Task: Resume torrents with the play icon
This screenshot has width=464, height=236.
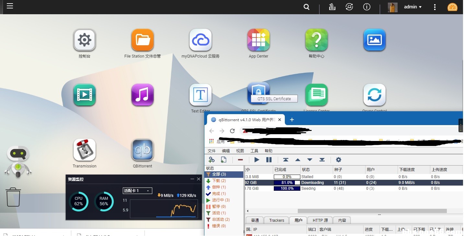Action: [257, 160]
